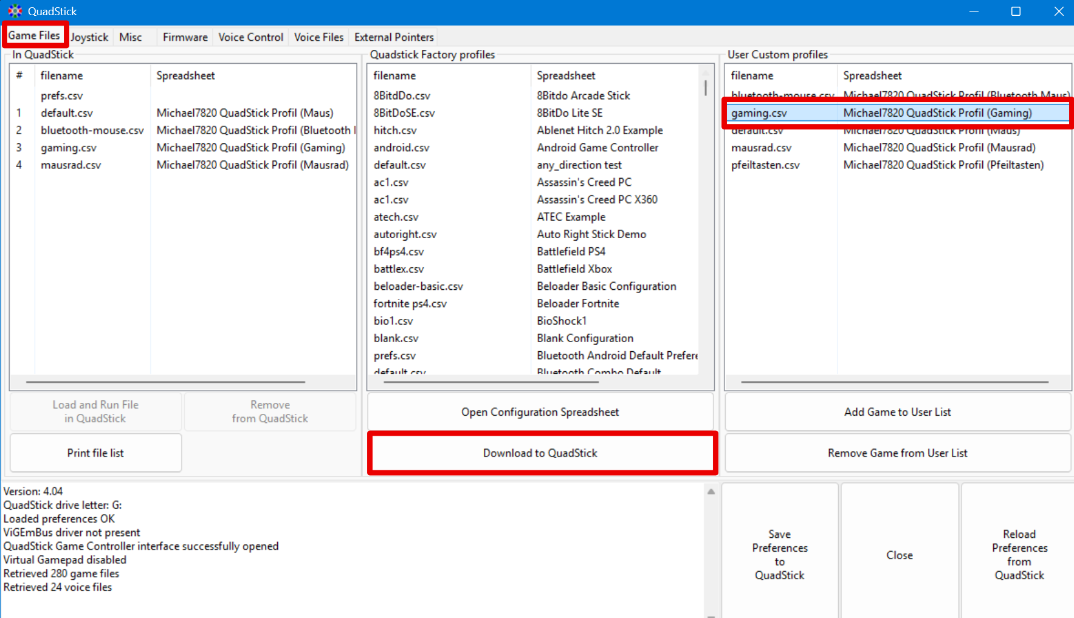Image resolution: width=1074 pixels, height=618 pixels.
Task: Open the Firmware tab
Action: click(185, 37)
